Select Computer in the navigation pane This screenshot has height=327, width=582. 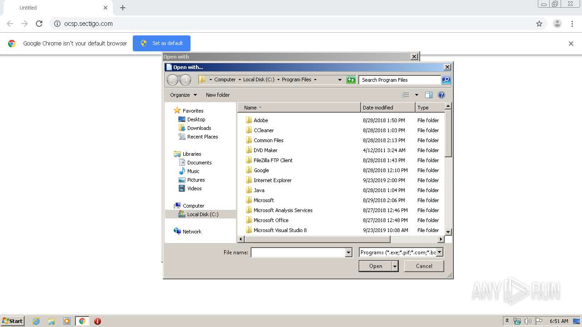click(193, 206)
